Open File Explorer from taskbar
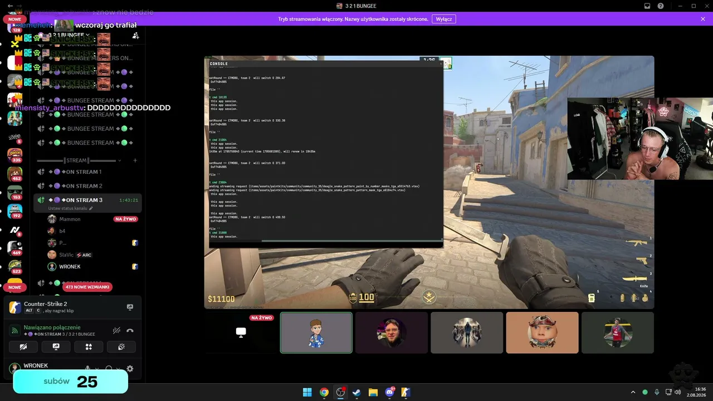Image resolution: width=713 pixels, height=401 pixels. [x=373, y=392]
